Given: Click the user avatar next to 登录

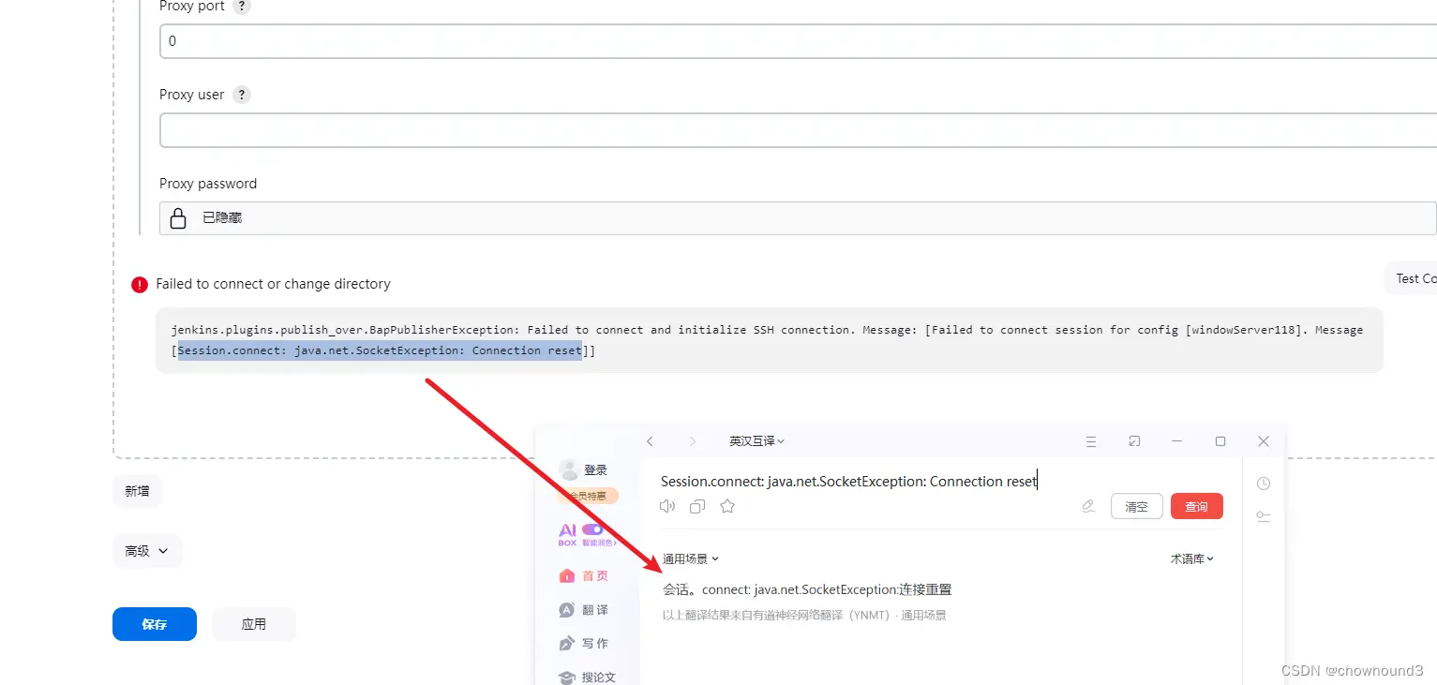Looking at the screenshot, I should click(x=568, y=469).
